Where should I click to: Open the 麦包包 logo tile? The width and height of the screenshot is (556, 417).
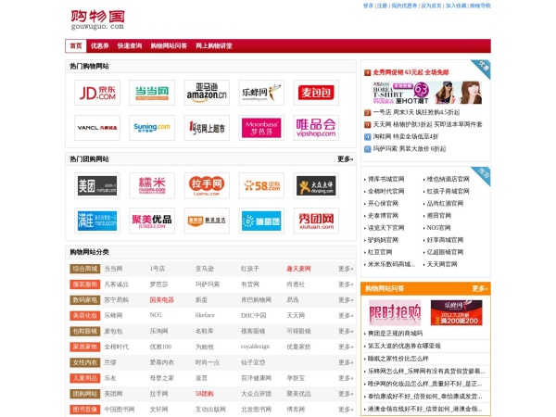[x=316, y=93]
